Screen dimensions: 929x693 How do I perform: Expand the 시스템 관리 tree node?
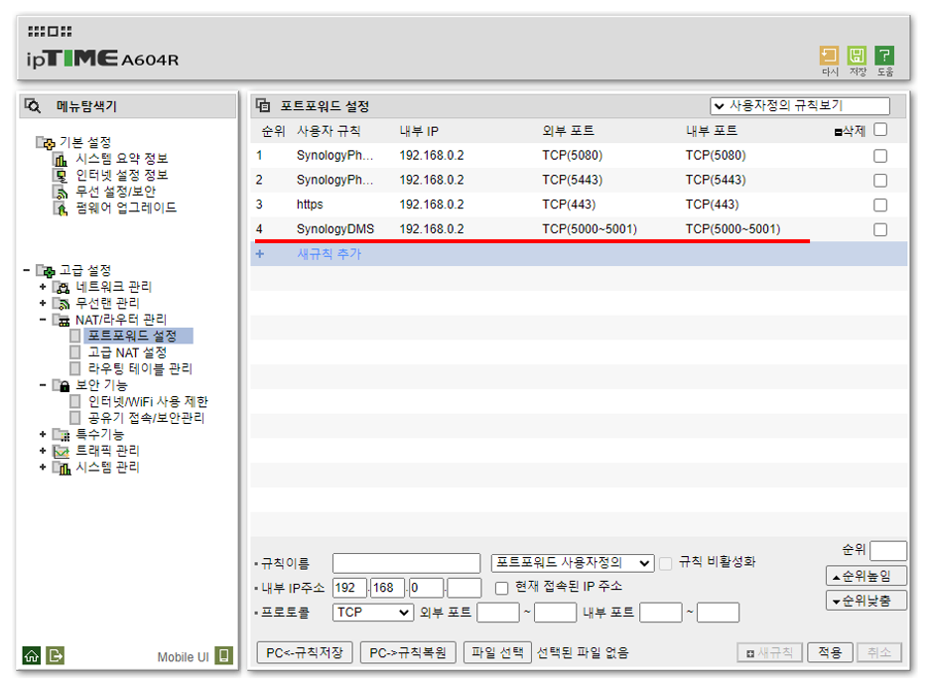[x=43, y=468]
